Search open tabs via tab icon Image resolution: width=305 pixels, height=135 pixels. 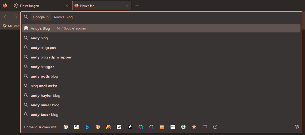tap(205, 127)
